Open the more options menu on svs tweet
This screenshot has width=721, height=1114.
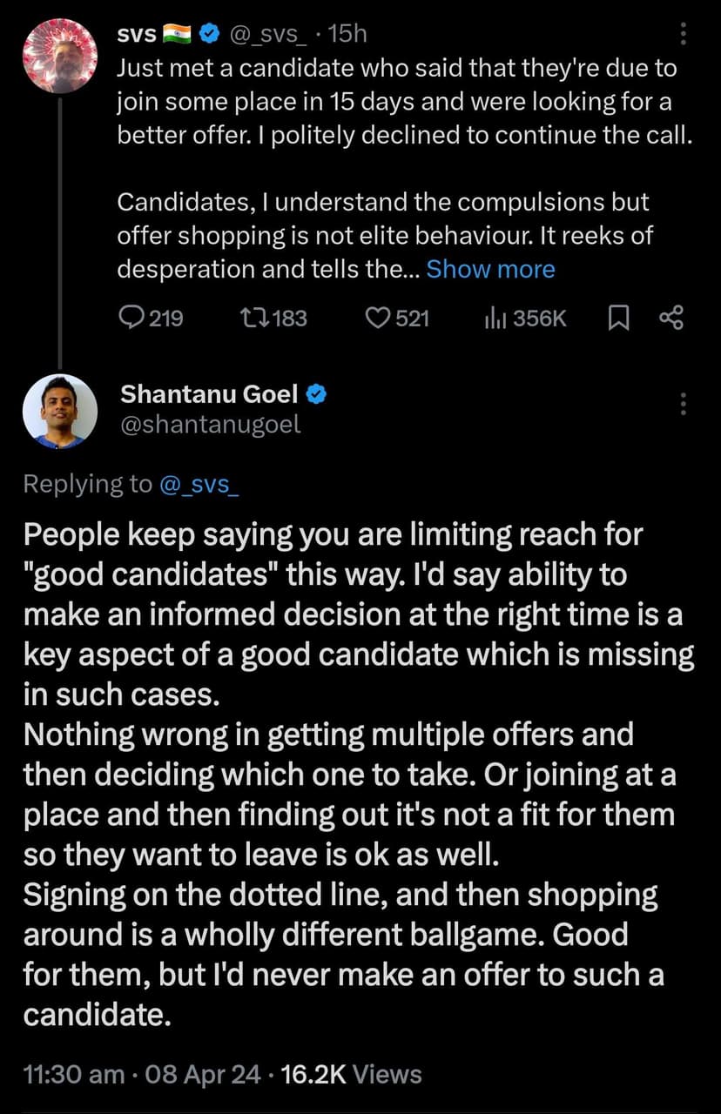[x=683, y=34]
